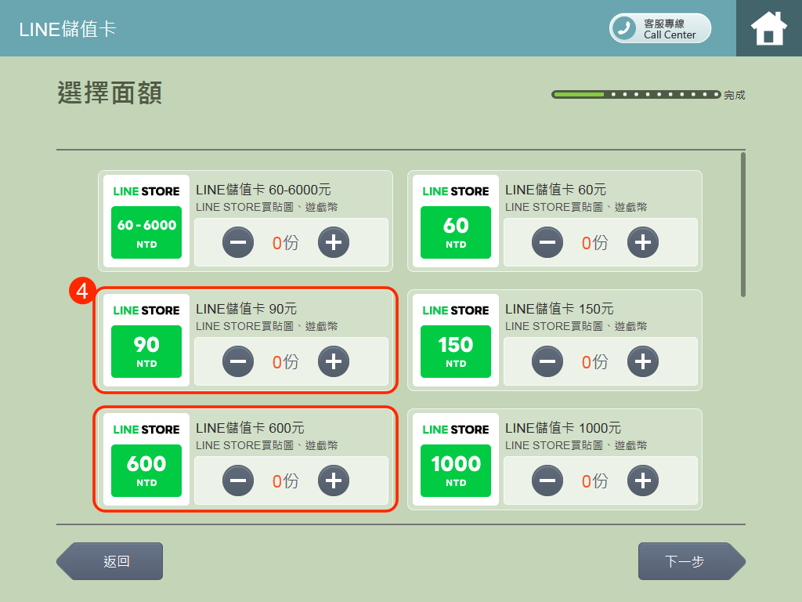Subtract one LINE儲值卡 600元 card
Screen dimensions: 802x602
[238, 481]
